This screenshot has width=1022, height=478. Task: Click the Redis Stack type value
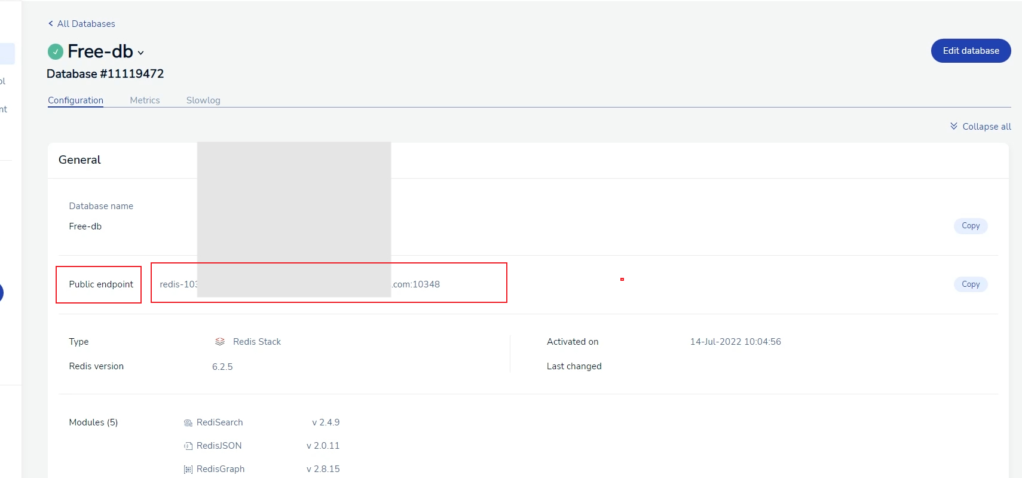257,342
